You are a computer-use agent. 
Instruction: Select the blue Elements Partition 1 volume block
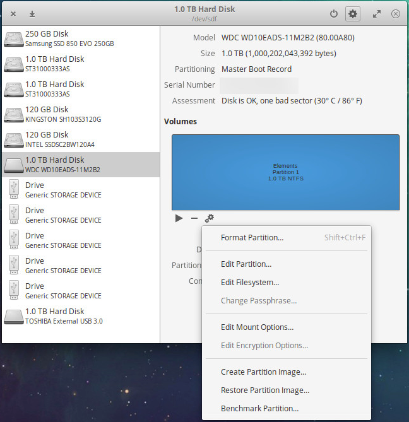pyautogui.click(x=285, y=172)
